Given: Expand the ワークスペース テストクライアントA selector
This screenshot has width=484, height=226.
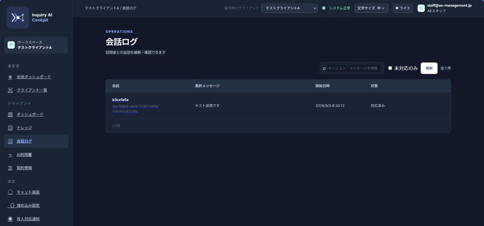Looking at the screenshot, I should (x=36, y=45).
